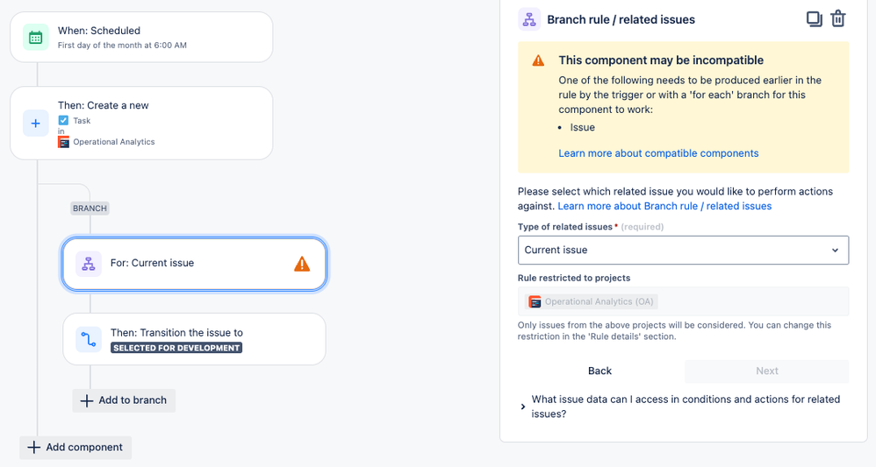Click the orange warning icon on branch step
The height and width of the screenshot is (467, 876).
(302, 263)
